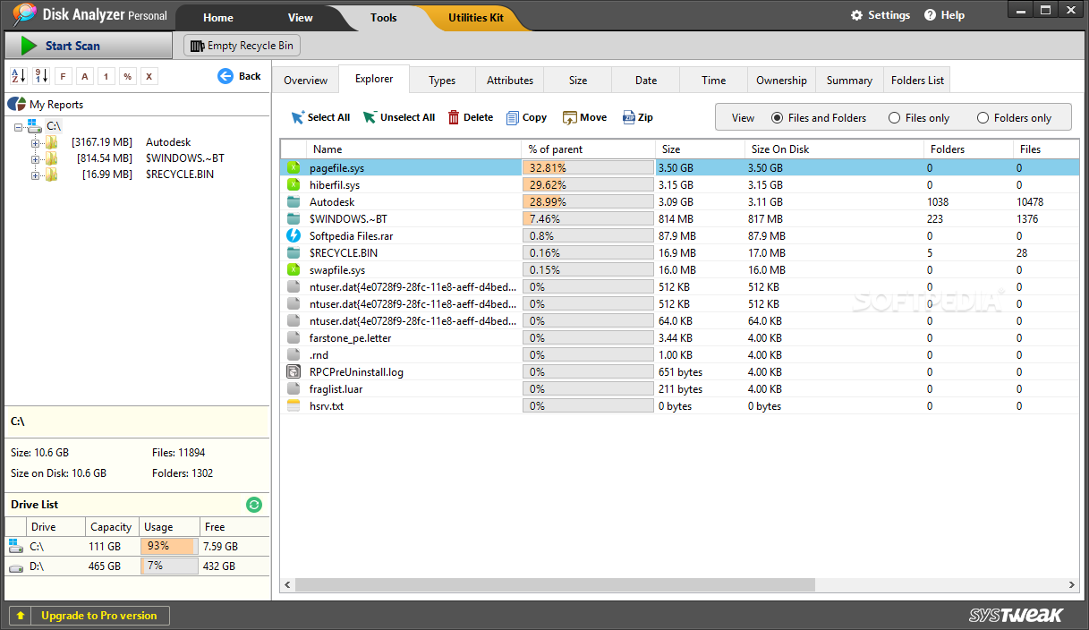
Task: Click the C:\ drive icon in the tree
Action: [x=35, y=126]
